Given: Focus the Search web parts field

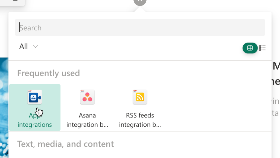Looking at the screenshot, I should (x=140, y=28).
